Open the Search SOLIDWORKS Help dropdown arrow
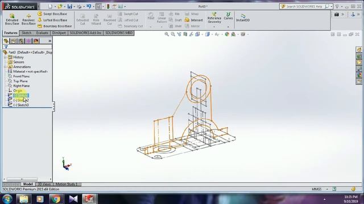This screenshot has height=204, width=364. coord(331,7)
